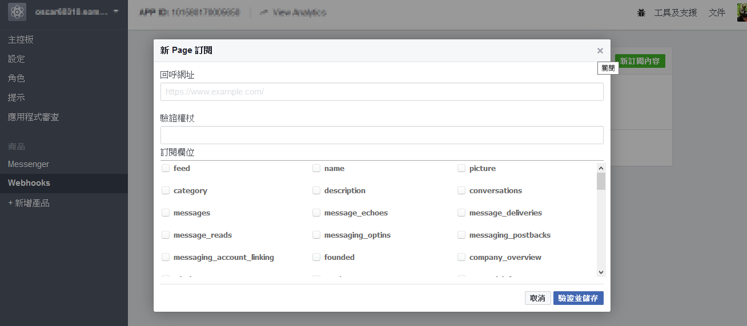Screen dimensions: 747x326
Task: Click the 驗證並儲存 button
Action: pyautogui.click(x=578, y=298)
